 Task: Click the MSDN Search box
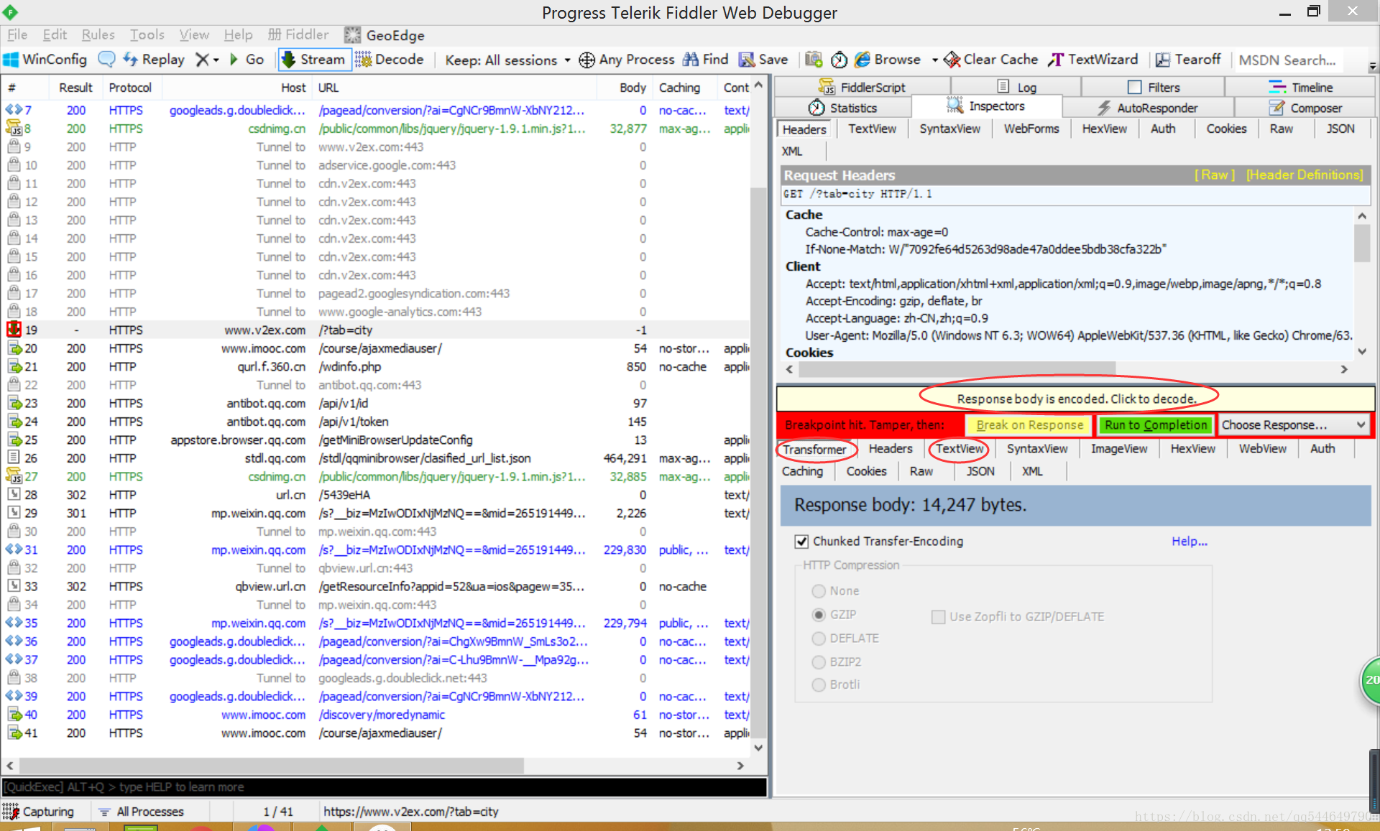[x=1290, y=60]
